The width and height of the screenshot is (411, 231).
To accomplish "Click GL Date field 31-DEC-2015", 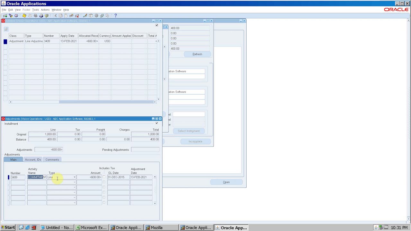I will [118, 177].
